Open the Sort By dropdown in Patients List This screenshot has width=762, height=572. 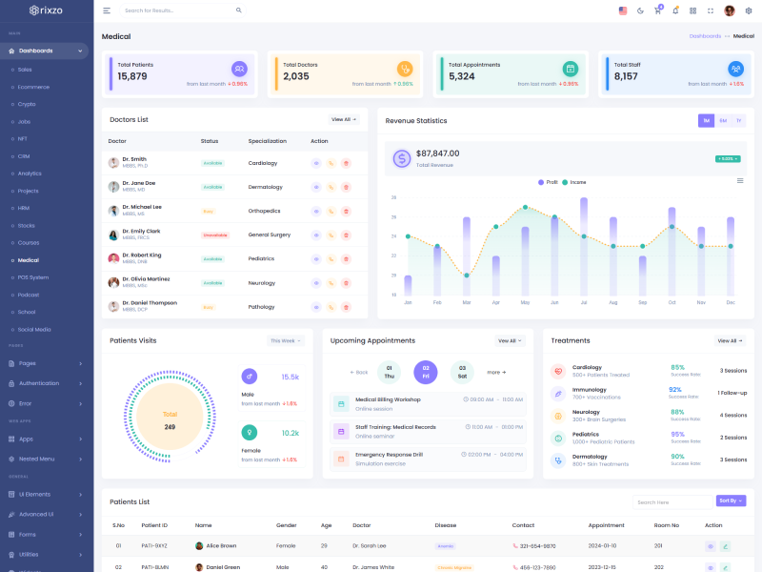(x=731, y=500)
